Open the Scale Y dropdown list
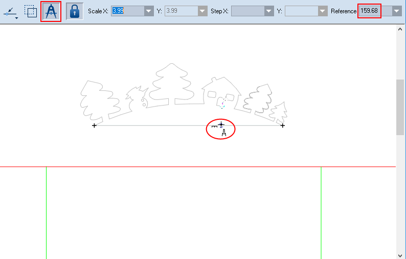This screenshot has height=259, width=406. click(202, 11)
